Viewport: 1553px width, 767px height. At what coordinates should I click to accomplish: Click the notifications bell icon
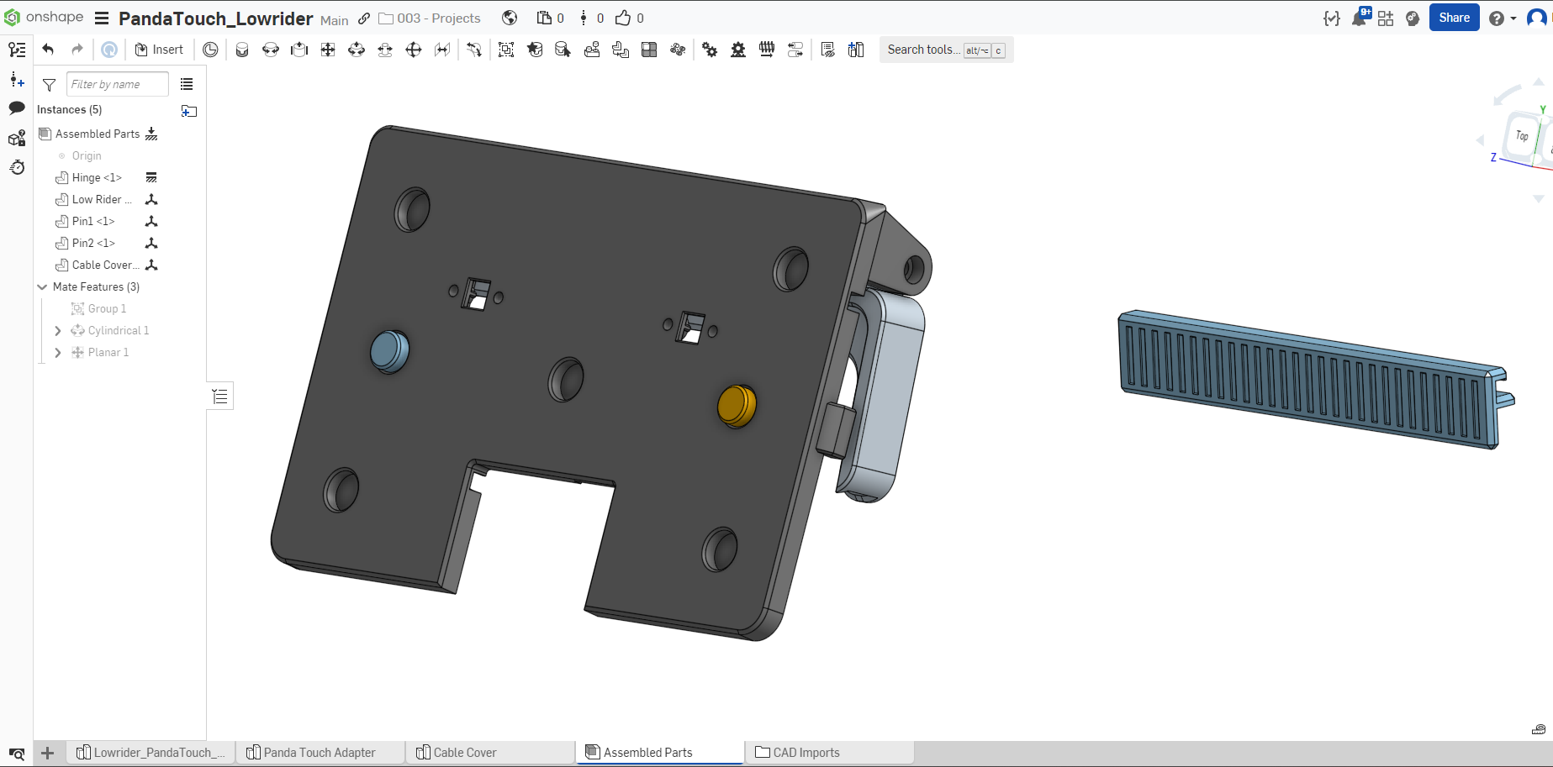click(x=1359, y=18)
